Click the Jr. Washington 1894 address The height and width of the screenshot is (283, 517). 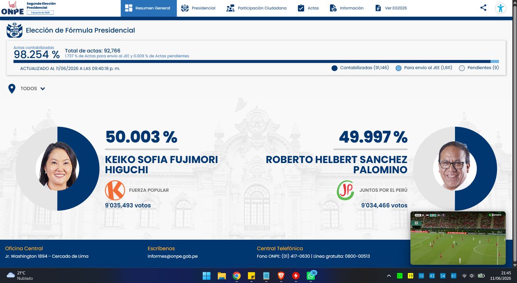[x=47, y=256]
